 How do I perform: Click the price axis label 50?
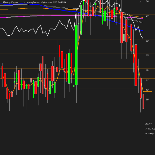tap(147, 2)
